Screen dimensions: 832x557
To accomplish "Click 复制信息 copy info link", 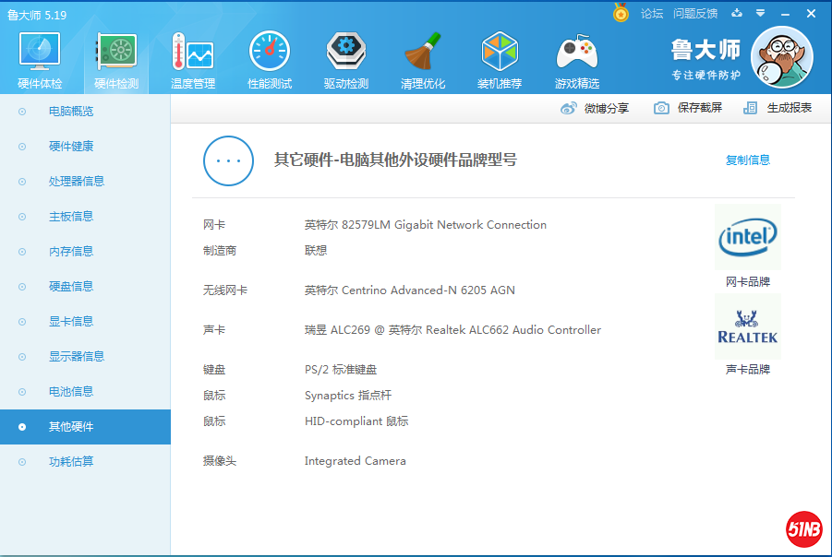I will (x=747, y=160).
